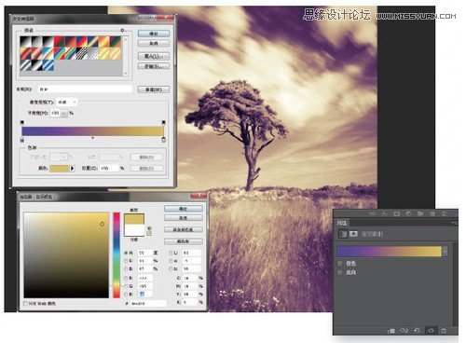Screen dimensions: 466x343
Task: Select the Properties tab in the dark panel
Action: pyautogui.click(x=342, y=223)
